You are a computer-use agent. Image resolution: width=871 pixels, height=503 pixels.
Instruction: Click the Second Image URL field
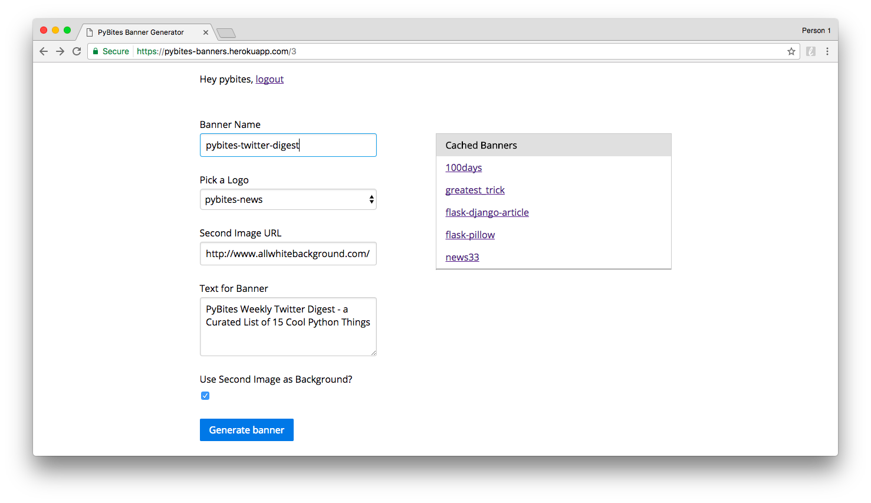(x=288, y=254)
